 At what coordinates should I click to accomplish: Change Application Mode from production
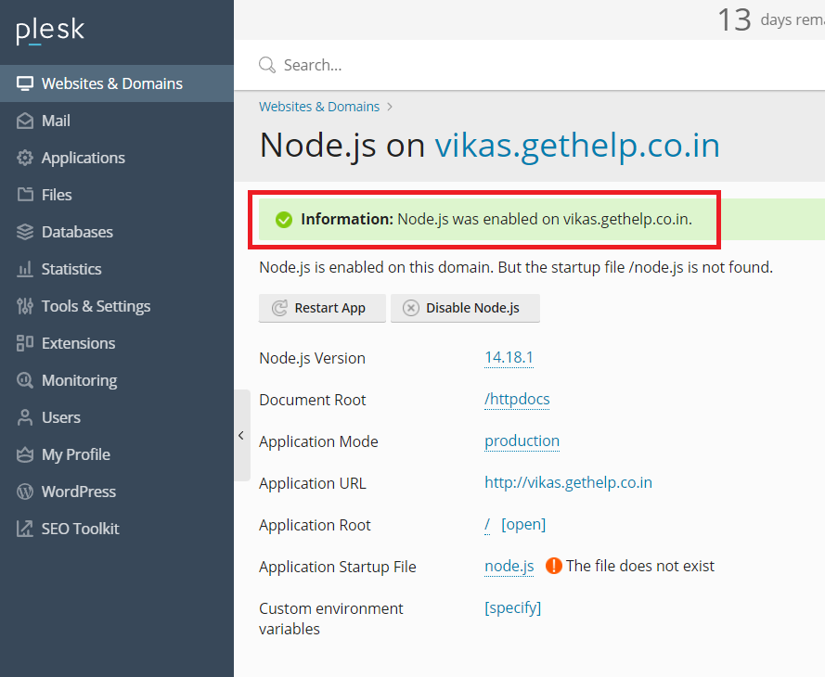click(522, 441)
